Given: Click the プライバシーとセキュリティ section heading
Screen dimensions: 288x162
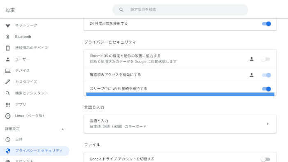Looking at the screenshot, I should point(110,42).
